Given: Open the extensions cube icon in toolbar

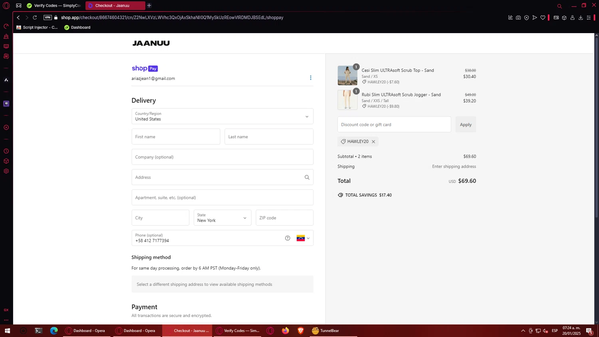Looking at the screenshot, I should pos(564,18).
